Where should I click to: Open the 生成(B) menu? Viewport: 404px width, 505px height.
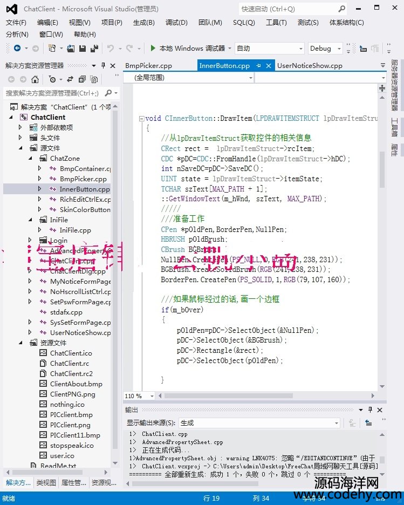144,23
